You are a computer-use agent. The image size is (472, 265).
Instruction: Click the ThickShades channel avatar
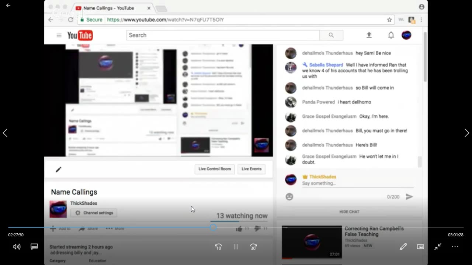click(58, 209)
